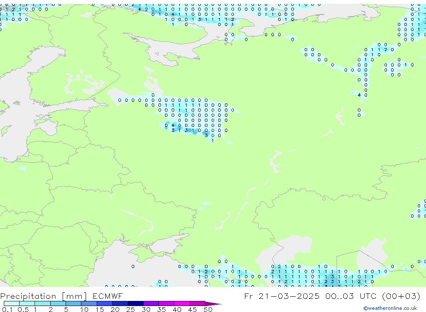Click the '0.1' legend scale label

pyautogui.click(x=7, y=309)
